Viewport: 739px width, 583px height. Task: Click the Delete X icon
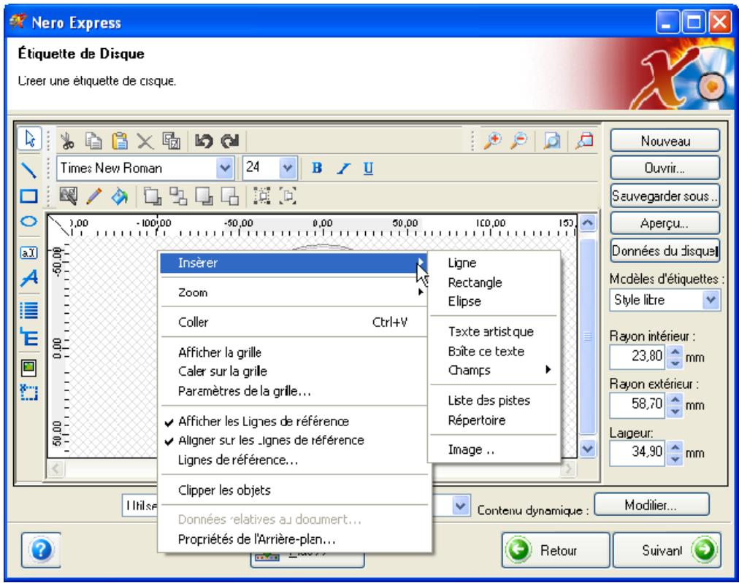[145, 140]
